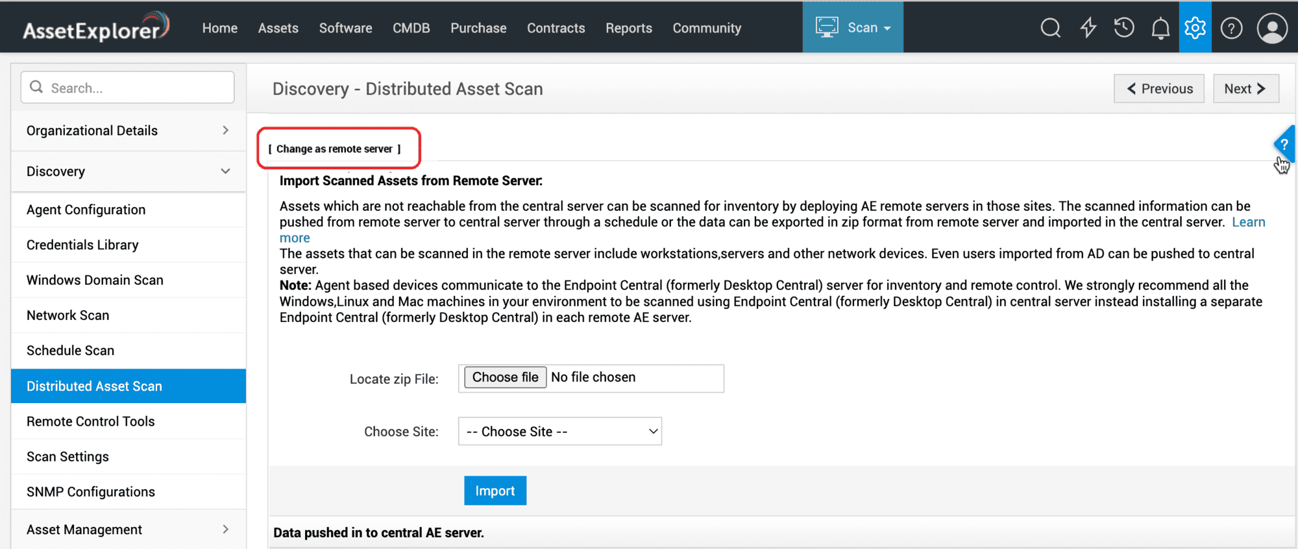Click the Scan monitor icon
The image size is (1298, 549).
pos(827,27)
